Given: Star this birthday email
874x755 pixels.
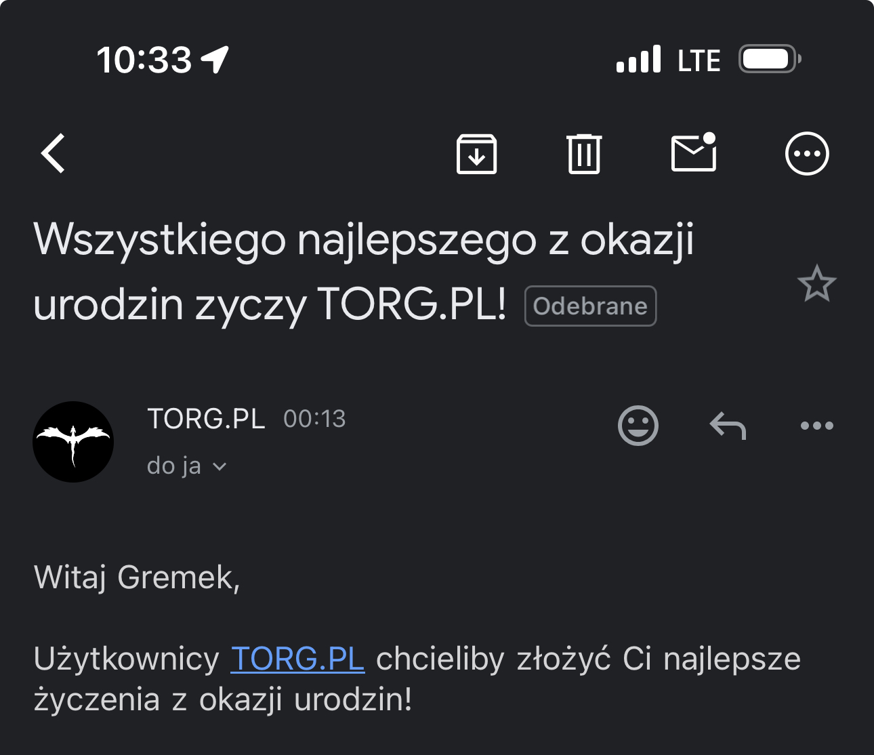Looking at the screenshot, I should [x=816, y=283].
